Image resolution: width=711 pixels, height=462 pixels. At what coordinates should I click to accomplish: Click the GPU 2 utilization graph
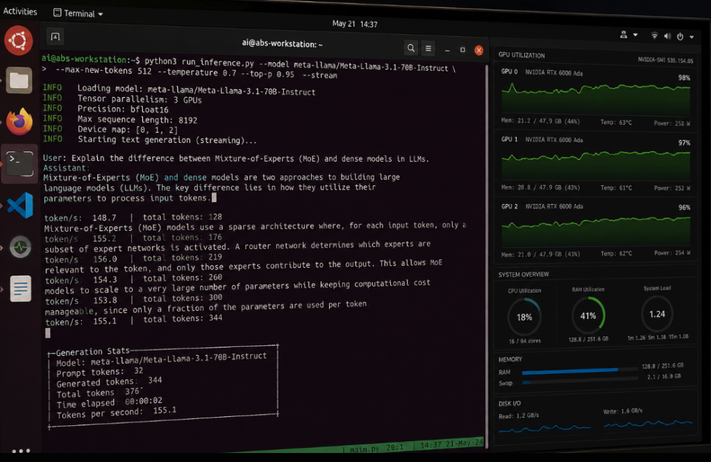596,232
